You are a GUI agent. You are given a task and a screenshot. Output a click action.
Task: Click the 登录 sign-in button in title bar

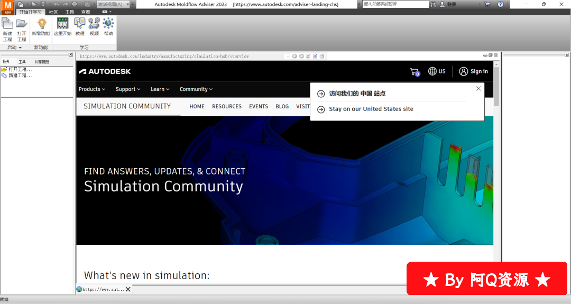[448, 4]
